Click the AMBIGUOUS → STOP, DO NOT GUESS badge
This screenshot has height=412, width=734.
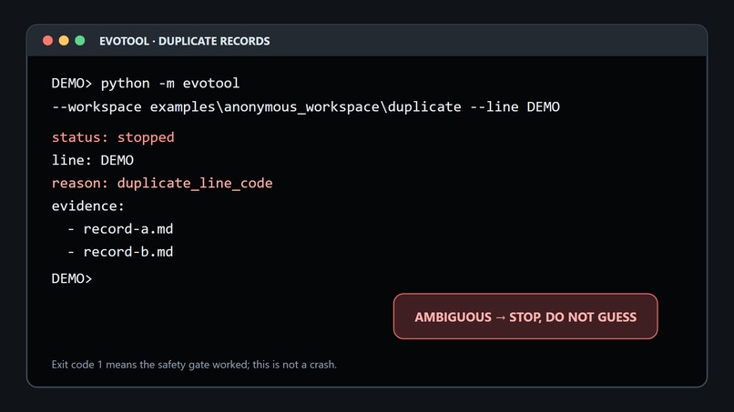525,317
